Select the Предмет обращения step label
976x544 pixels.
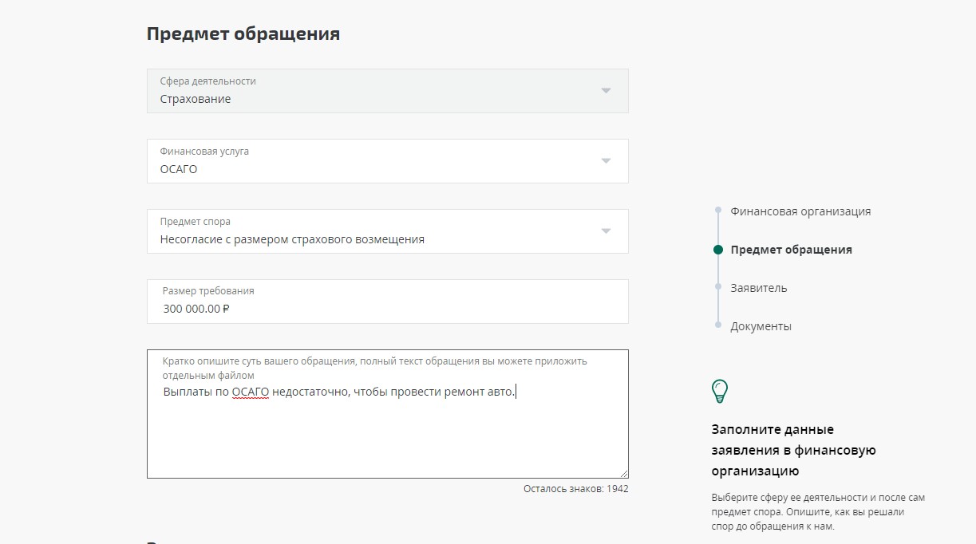click(791, 250)
